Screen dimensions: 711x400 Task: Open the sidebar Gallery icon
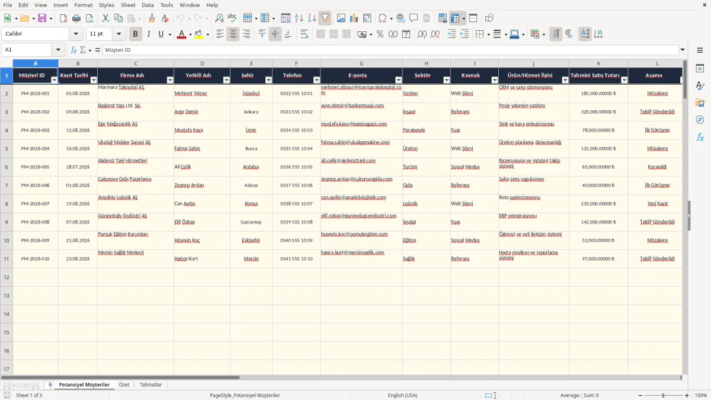point(700,103)
